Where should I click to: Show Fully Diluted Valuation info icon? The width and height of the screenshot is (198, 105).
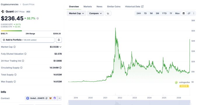(25, 54)
